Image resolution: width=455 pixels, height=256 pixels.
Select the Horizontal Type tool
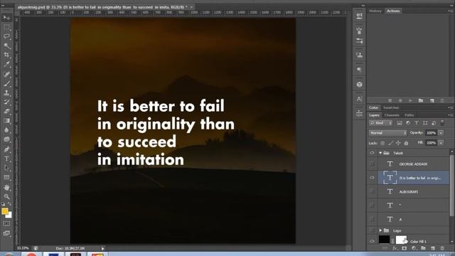tap(6, 159)
